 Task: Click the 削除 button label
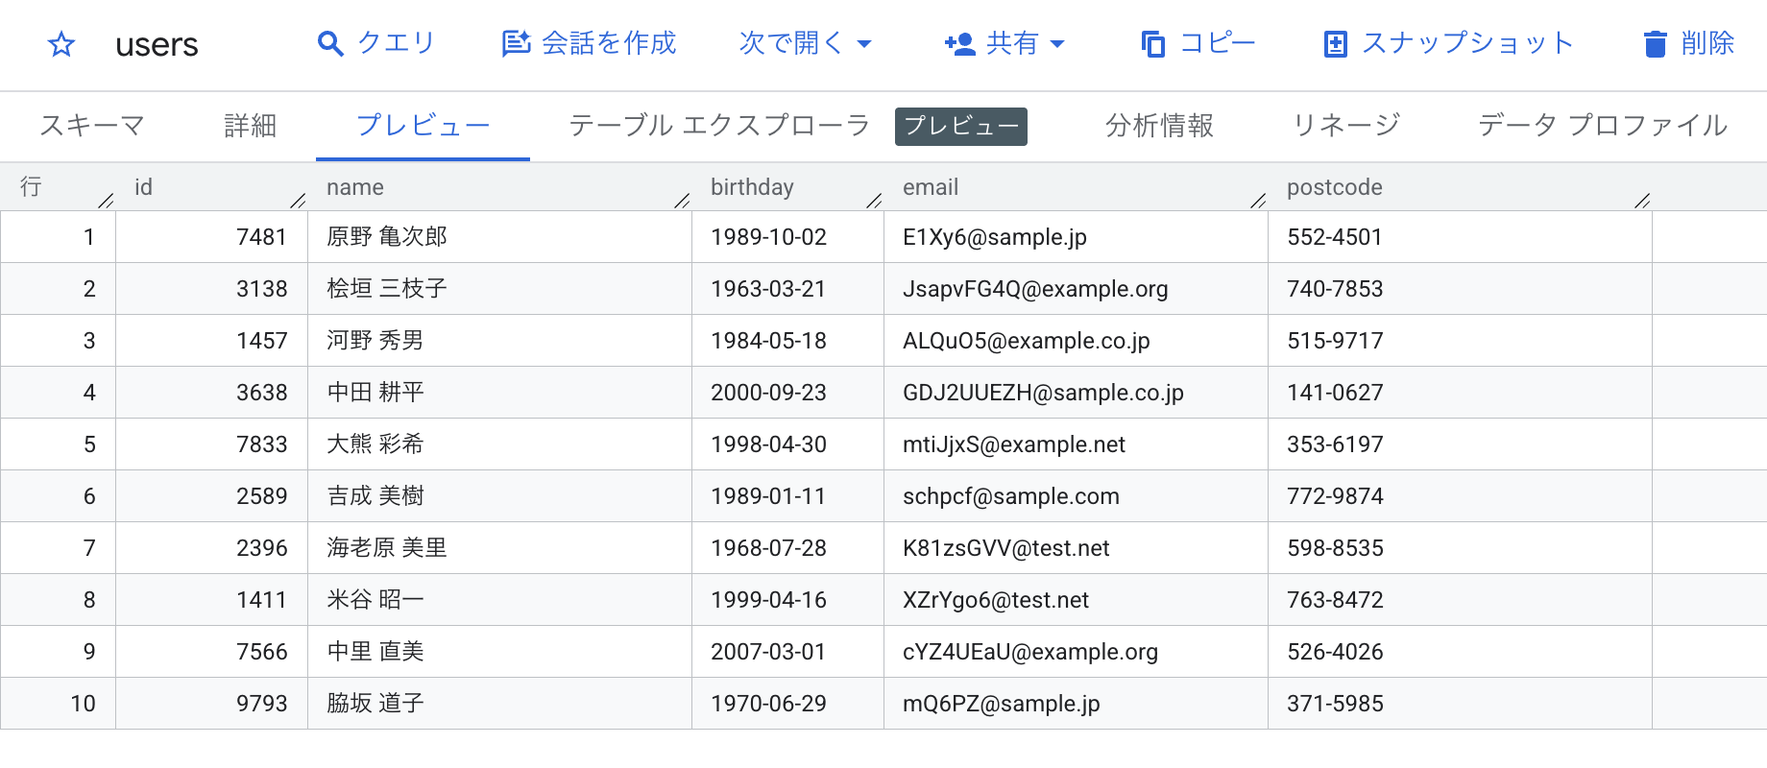pyautogui.click(x=1707, y=43)
